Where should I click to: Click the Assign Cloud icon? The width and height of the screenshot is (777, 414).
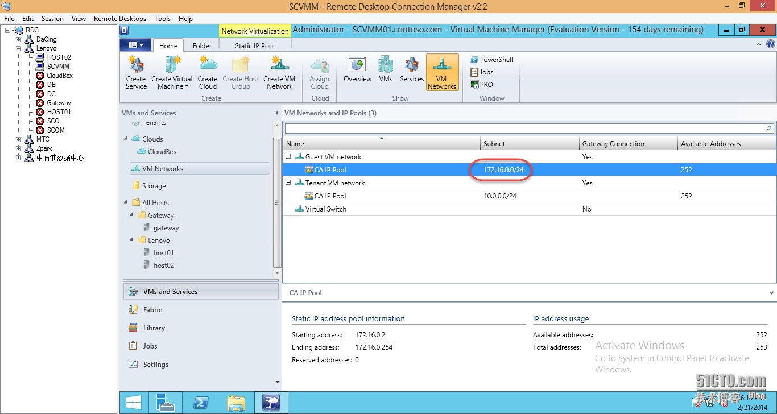tap(320, 72)
